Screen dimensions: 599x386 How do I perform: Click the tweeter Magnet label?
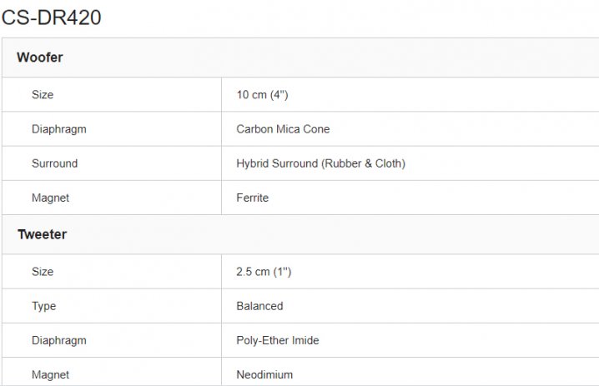(x=50, y=374)
